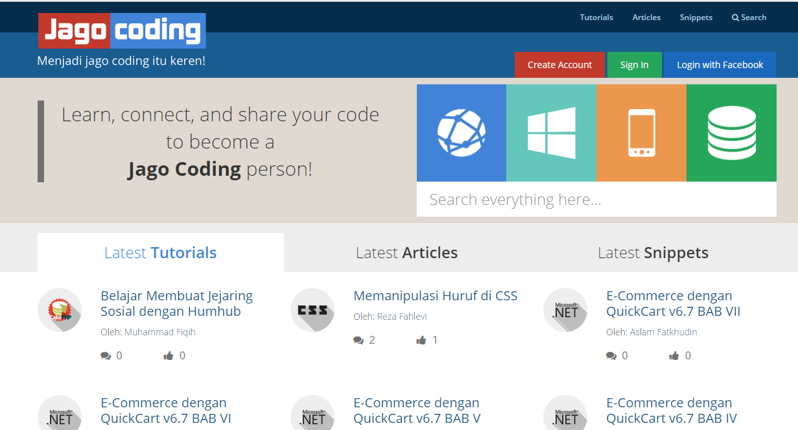This screenshot has height=430, width=798.
Task: Click comment bubble icon under Humhub tutorial
Action: 106,356
